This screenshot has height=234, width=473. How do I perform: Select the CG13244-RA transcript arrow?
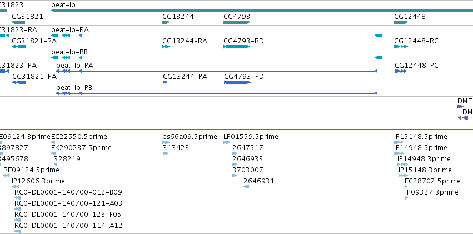(166, 47)
